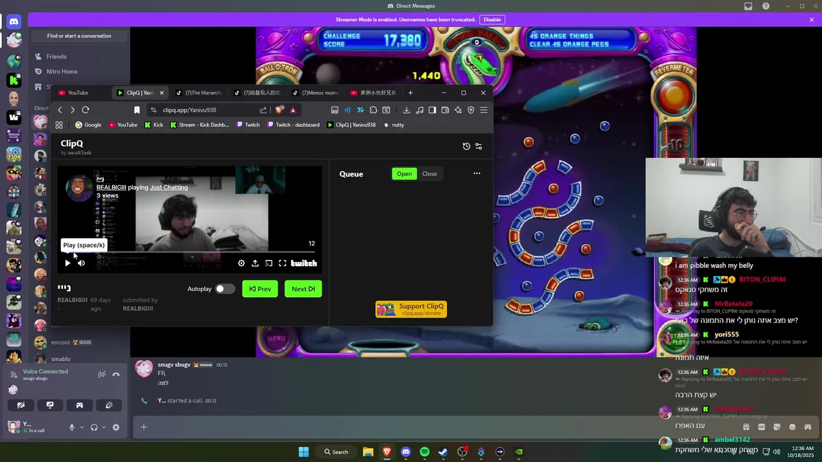Expand the headphone output options arrow
This screenshot has height=462, width=822.
pyautogui.click(x=104, y=427)
